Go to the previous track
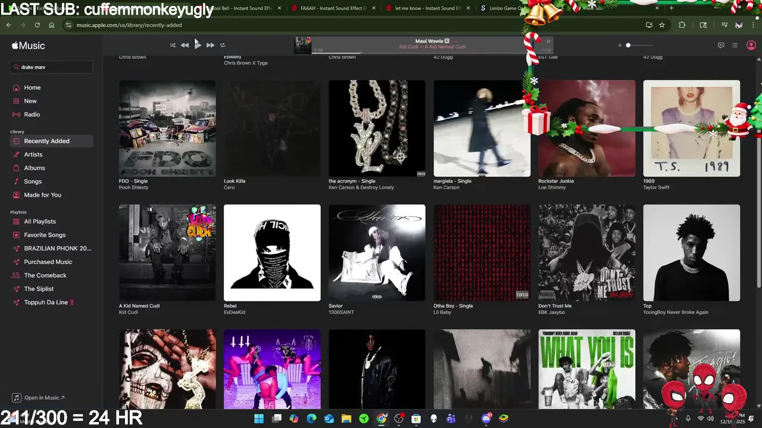762x428 pixels. [x=185, y=45]
